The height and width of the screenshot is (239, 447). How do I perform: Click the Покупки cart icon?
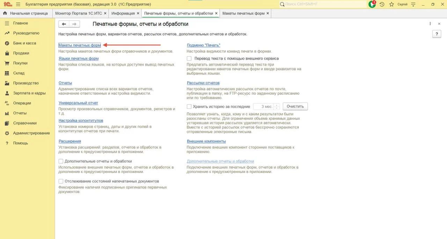click(7, 63)
